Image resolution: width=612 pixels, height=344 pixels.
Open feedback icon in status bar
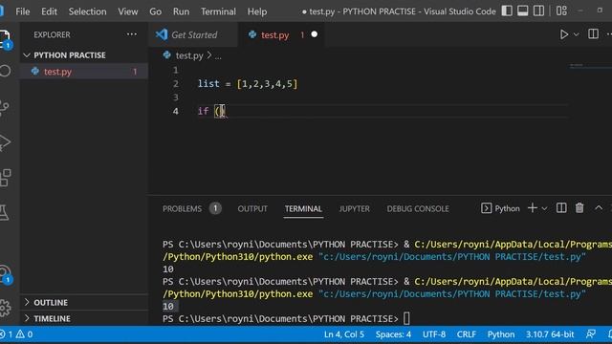[x=591, y=333]
